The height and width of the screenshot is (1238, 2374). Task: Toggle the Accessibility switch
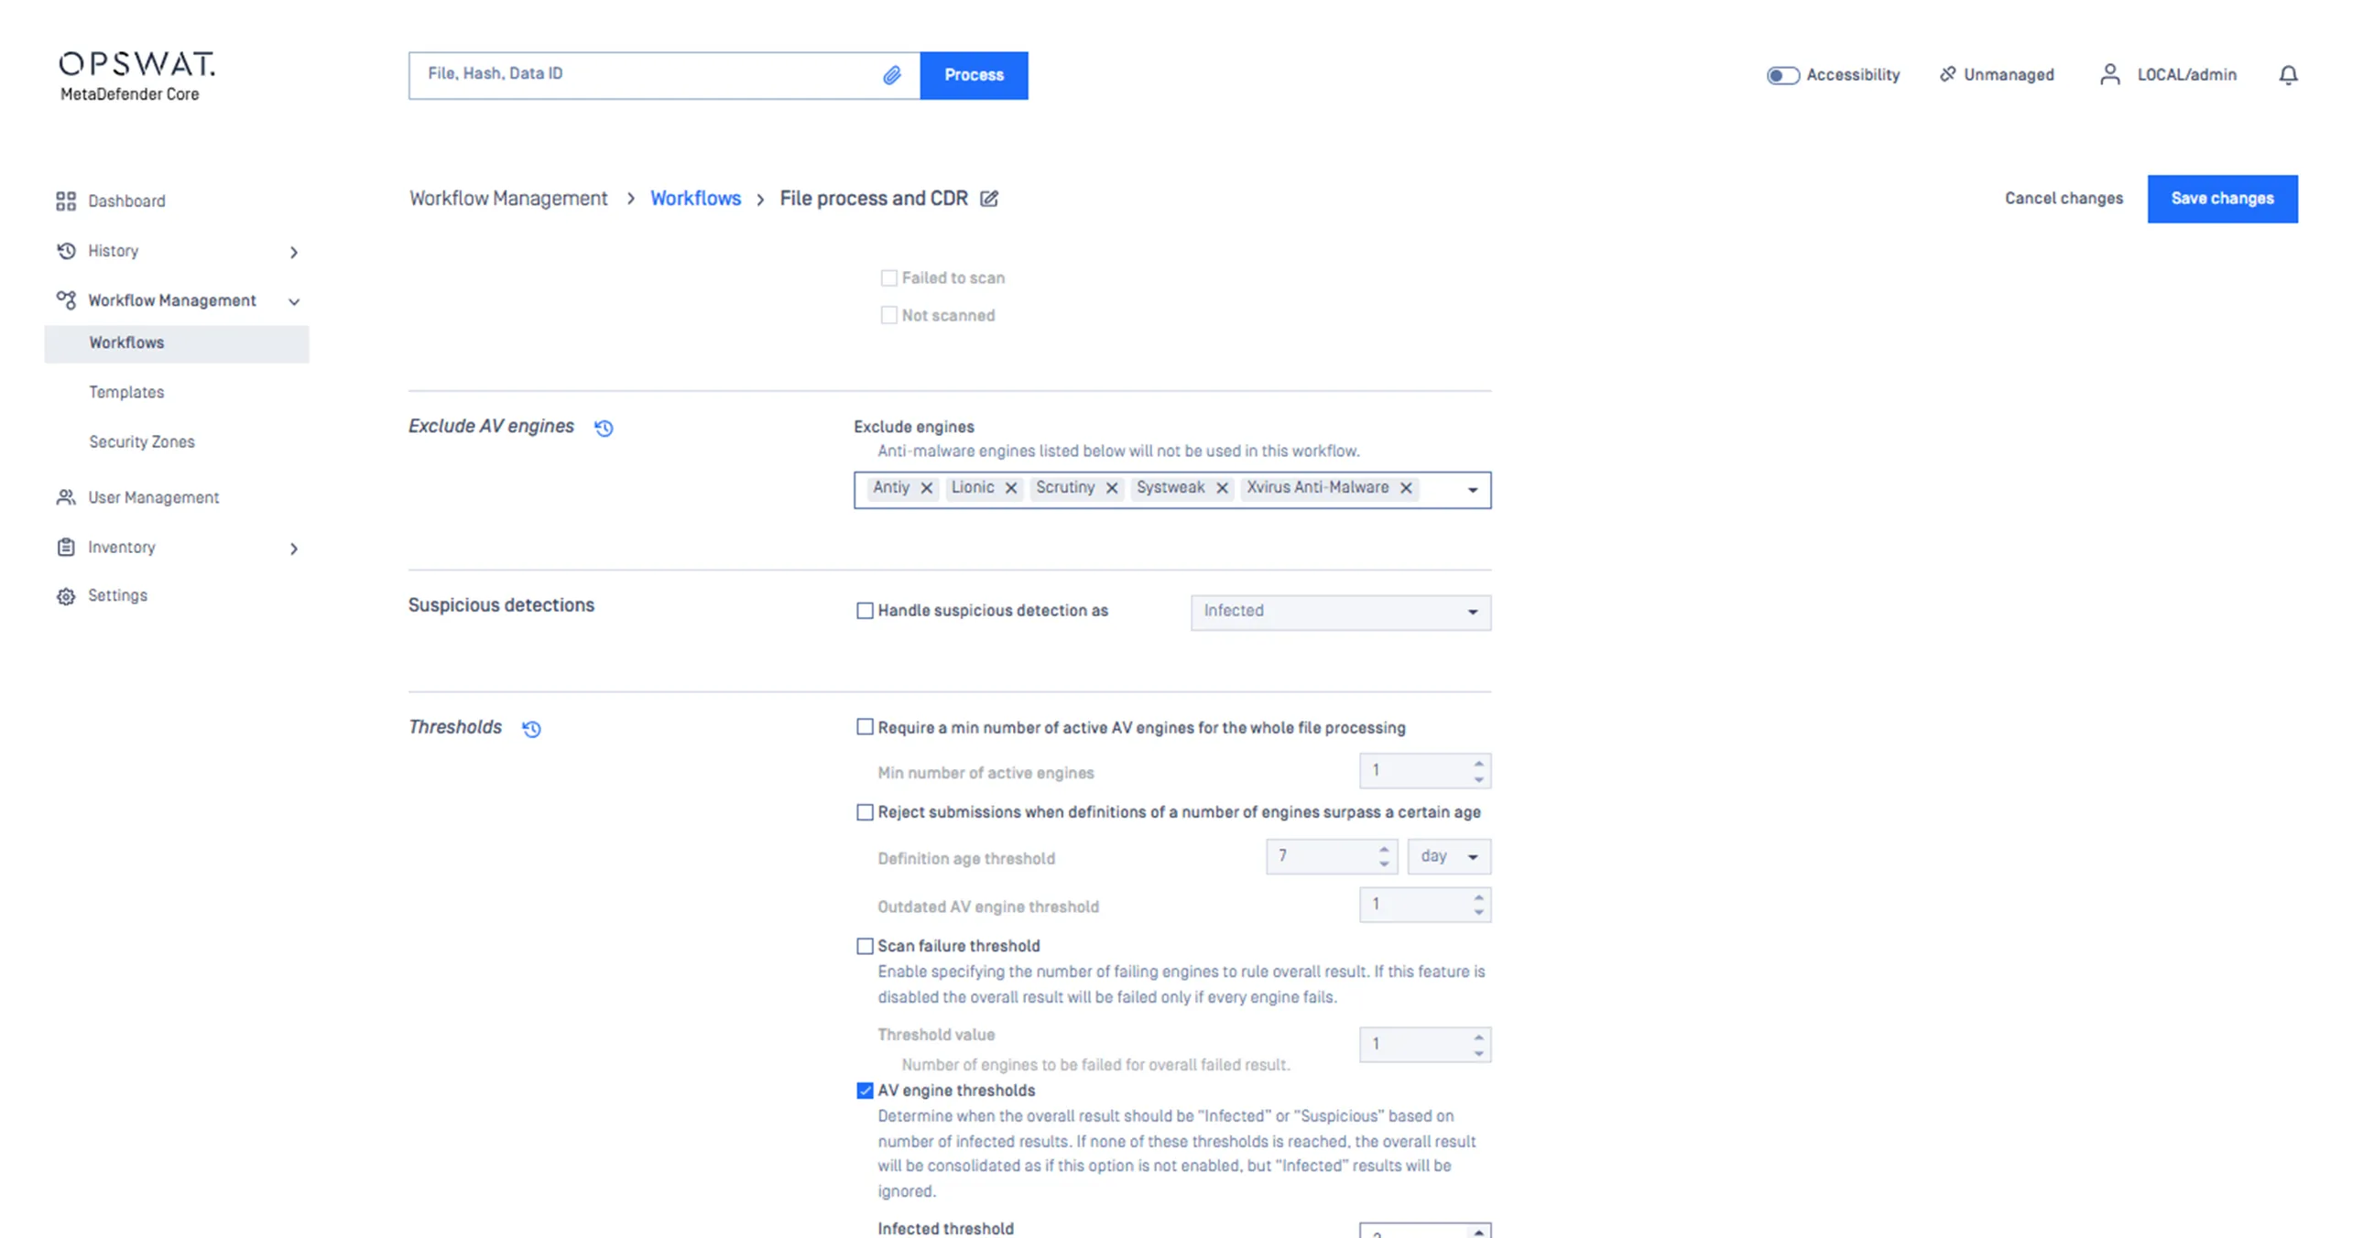[x=1782, y=75]
